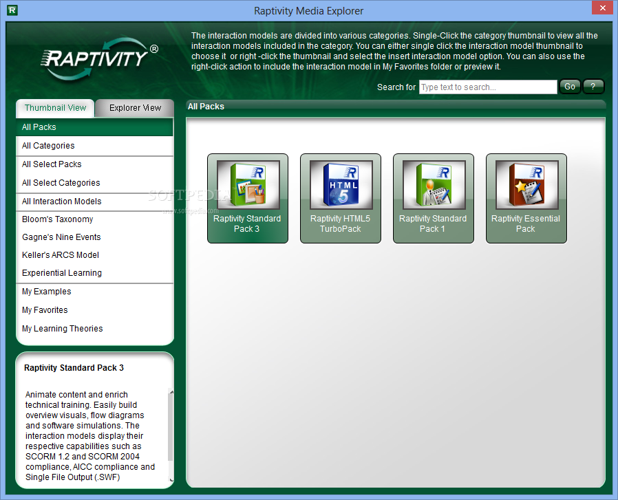Choose Keller's ARCS Model
The height and width of the screenshot is (500, 618).
click(94, 255)
